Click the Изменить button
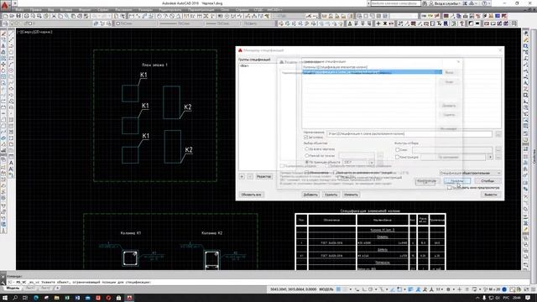Viewport: 537px width, 302px height. (x=351, y=195)
